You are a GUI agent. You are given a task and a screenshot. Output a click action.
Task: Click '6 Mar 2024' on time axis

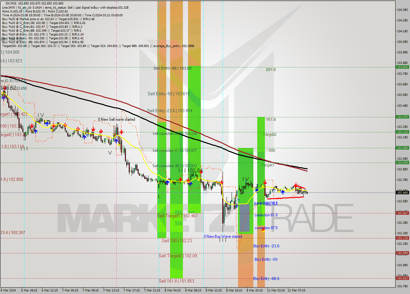[x=8, y=290]
